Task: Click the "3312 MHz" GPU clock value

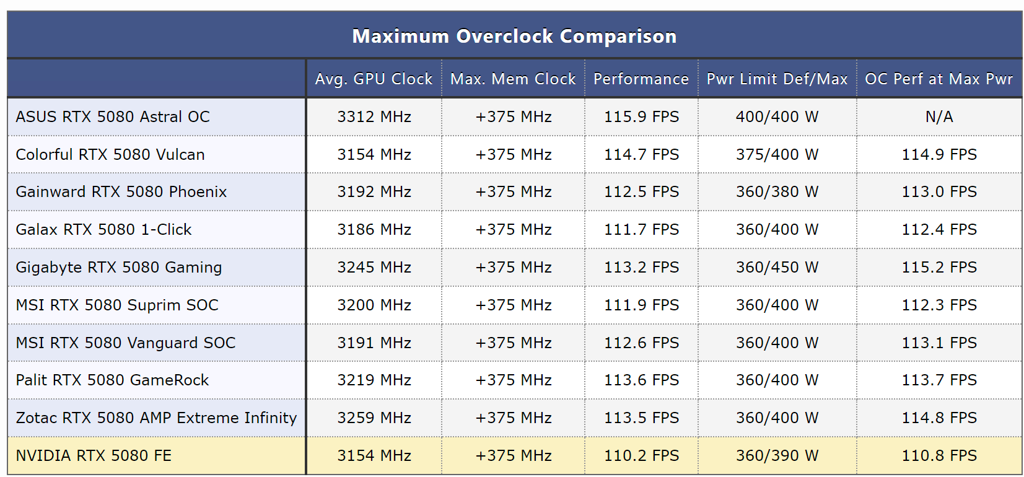Action: (374, 116)
